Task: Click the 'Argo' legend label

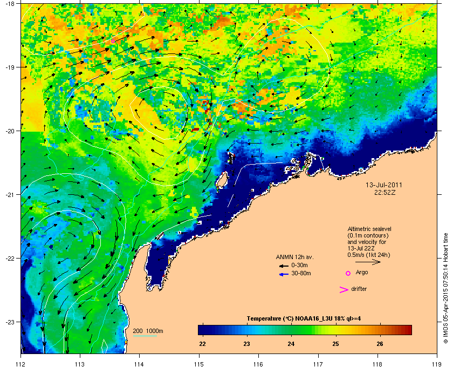Action: tap(362, 273)
